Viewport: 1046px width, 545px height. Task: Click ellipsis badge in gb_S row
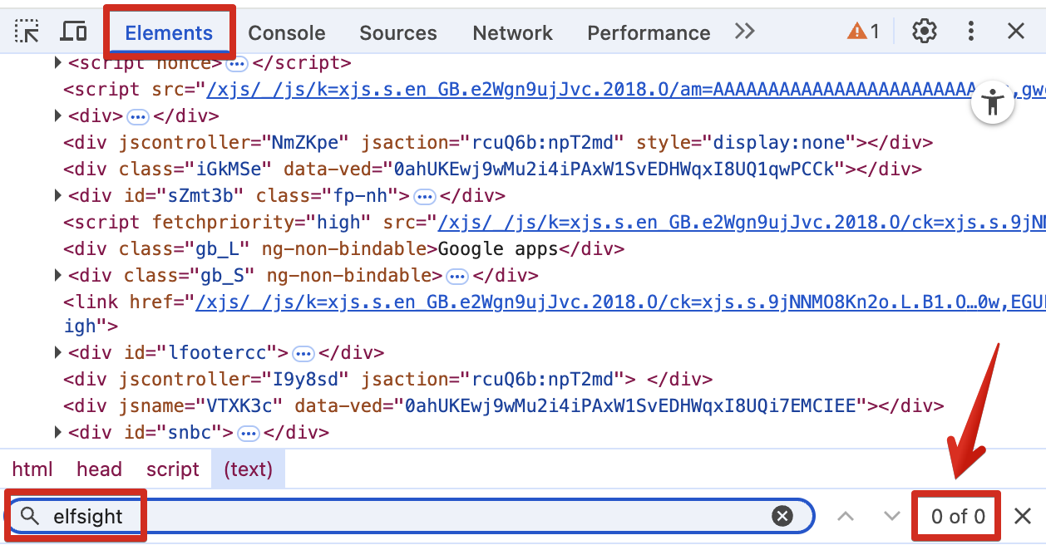[x=457, y=277]
